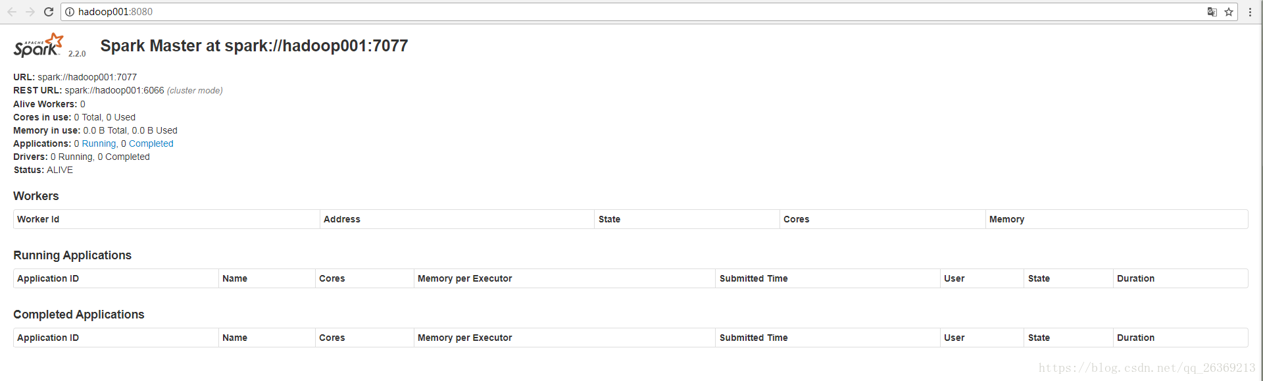The height and width of the screenshot is (381, 1263).
Task: Click the Workers section heading
Action: pyautogui.click(x=36, y=196)
